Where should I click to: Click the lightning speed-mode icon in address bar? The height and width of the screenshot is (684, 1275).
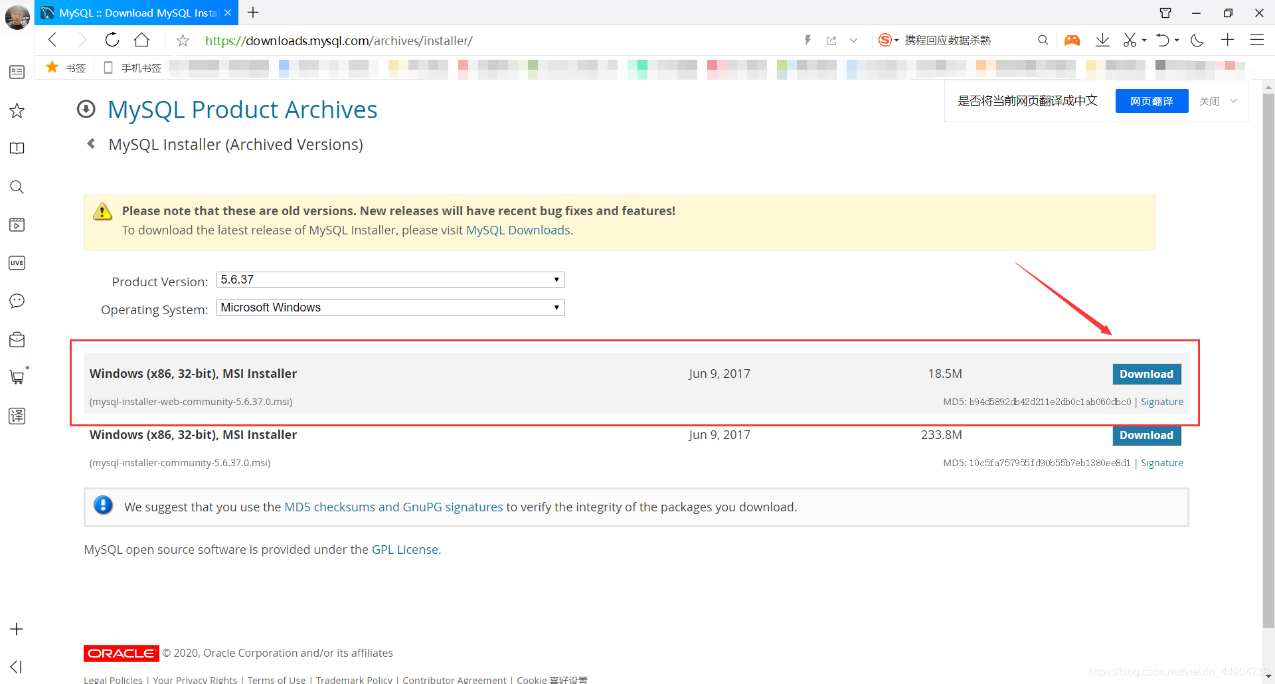point(807,40)
